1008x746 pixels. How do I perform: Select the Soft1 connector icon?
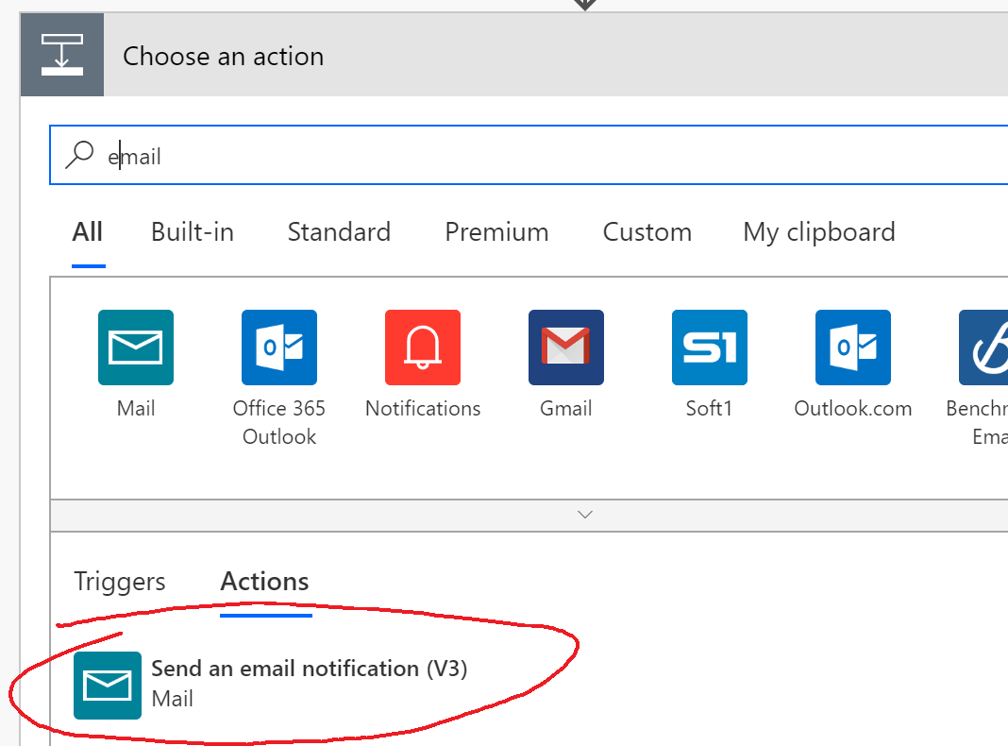coord(709,347)
